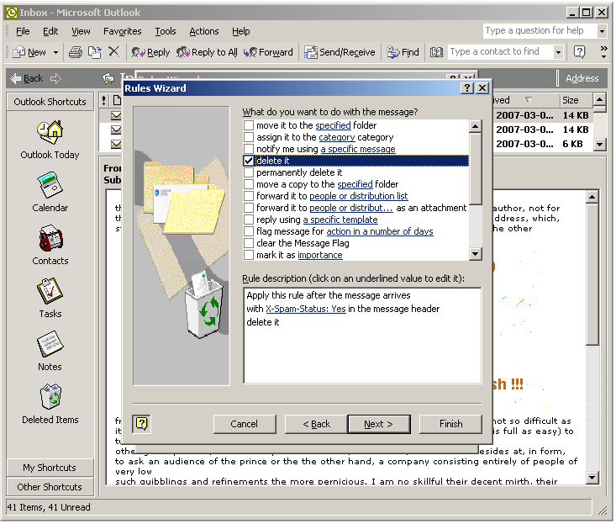
Task: Open the Help menu
Action: coord(241,31)
